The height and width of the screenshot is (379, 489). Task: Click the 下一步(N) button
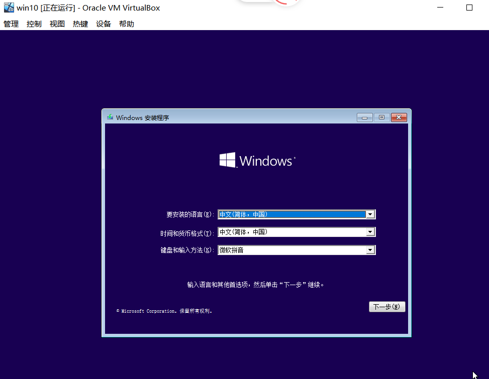(x=387, y=307)
